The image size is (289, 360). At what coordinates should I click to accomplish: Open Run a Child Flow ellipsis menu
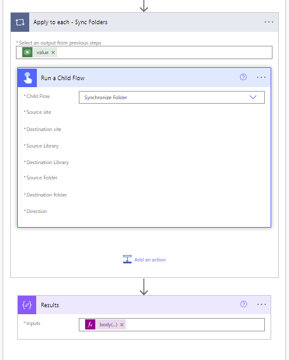click(261, 78)
